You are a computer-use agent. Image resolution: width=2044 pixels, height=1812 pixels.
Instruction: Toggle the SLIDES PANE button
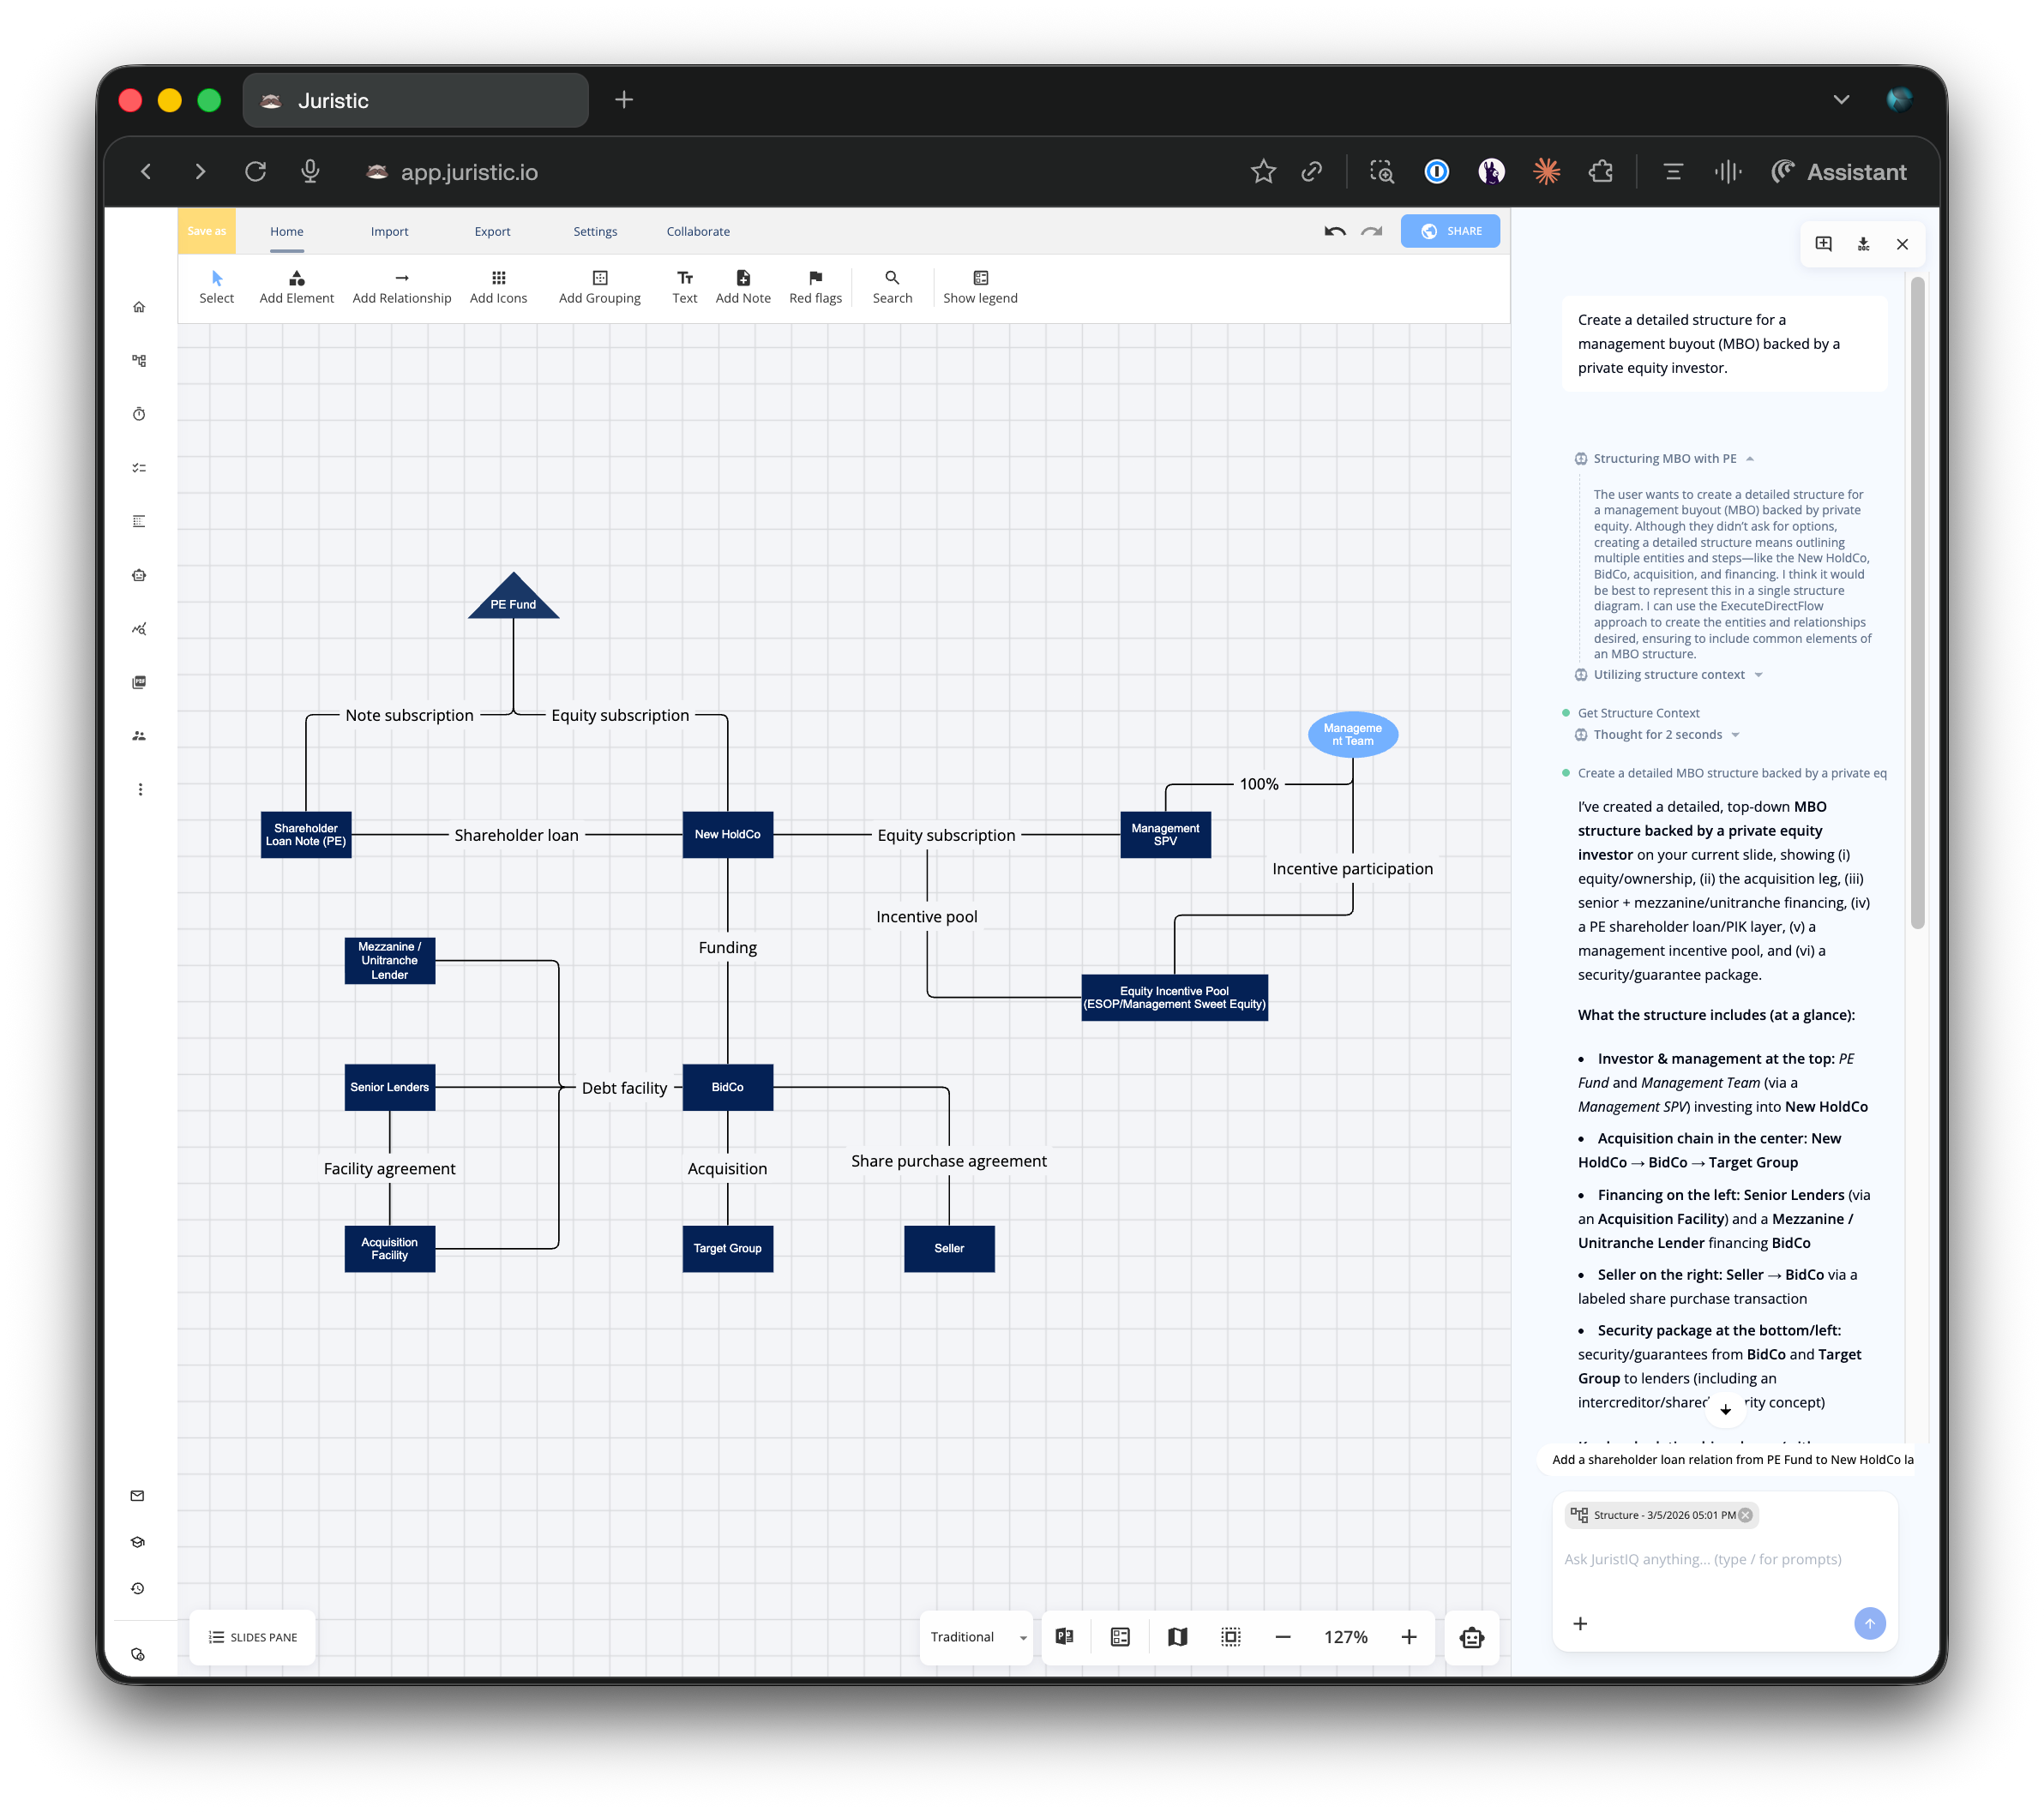(x=253, y=1637)
